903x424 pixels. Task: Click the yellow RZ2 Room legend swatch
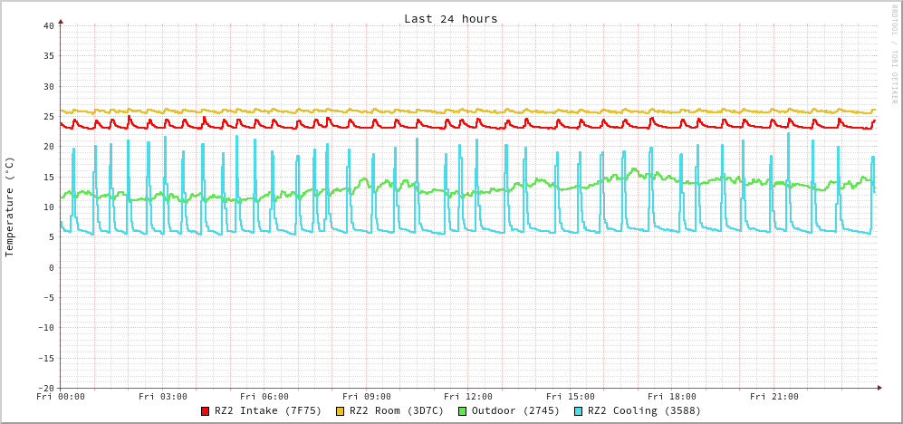pyautogui.click(x=341, y=411)
